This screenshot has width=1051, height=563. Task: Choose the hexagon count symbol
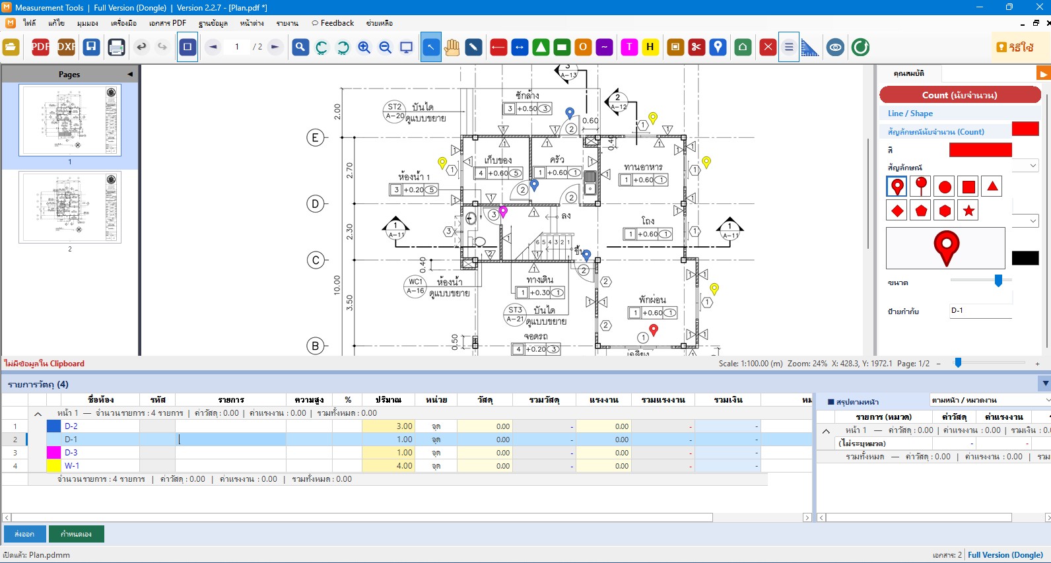[945, 211]
